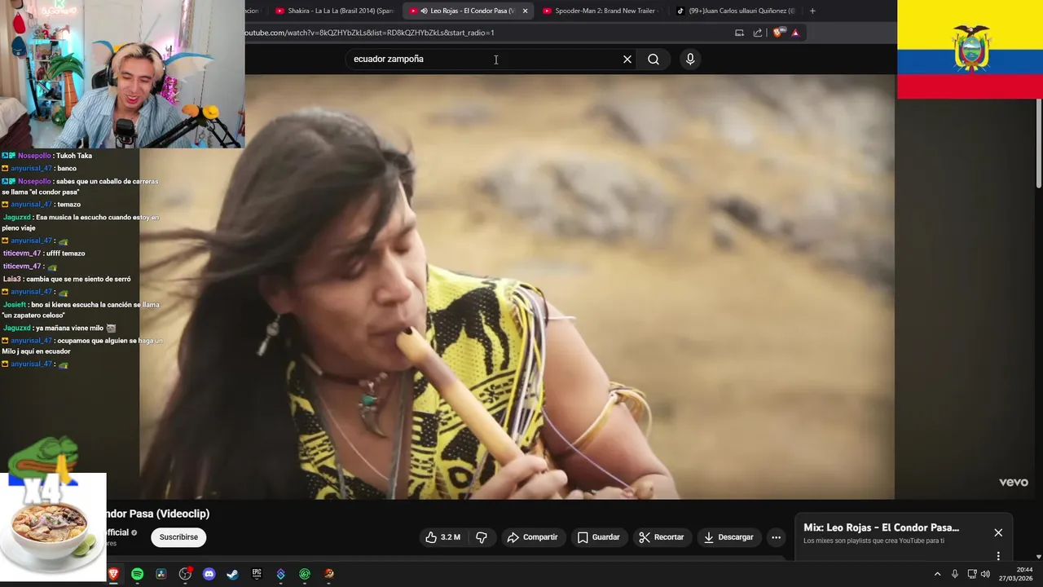Image resolution: width=1043 pixels, height=587 pixels.
Task: Like the video showing 3.2 M
Action: click(442, 537)
